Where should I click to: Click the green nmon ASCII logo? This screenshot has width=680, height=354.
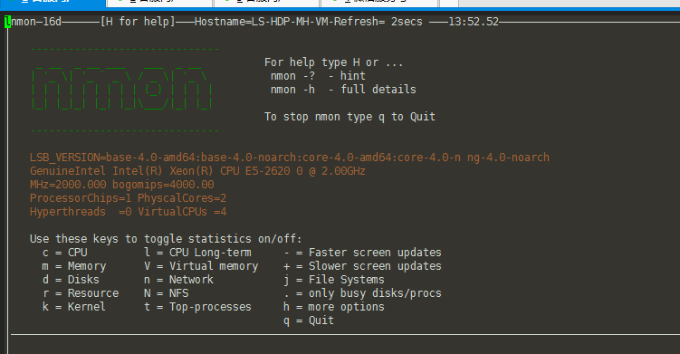click(122, 89)
